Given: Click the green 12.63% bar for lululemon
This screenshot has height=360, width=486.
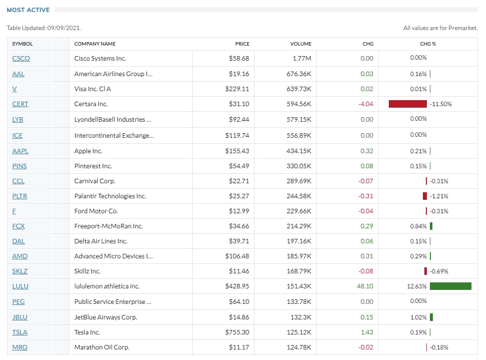Looking at the screenshot, I should (450, 286).
